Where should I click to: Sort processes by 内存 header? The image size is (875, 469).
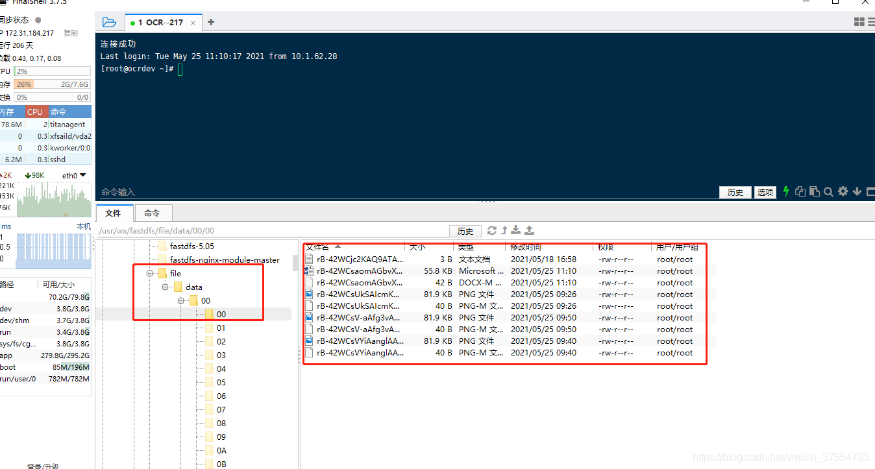point(12,112)
